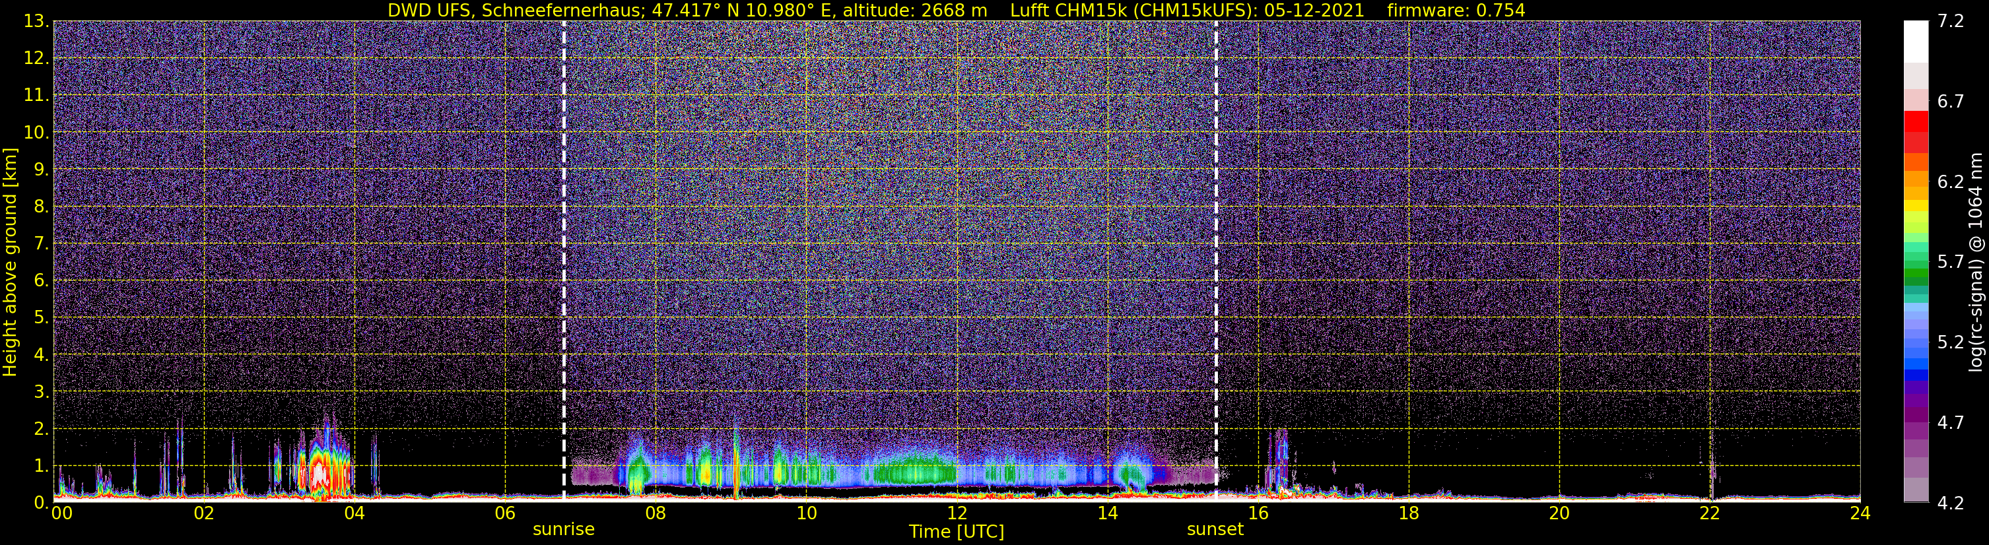1989x545 pixels.
Task: Click the '12.' height axis tick label
Action: coord(36,59)
